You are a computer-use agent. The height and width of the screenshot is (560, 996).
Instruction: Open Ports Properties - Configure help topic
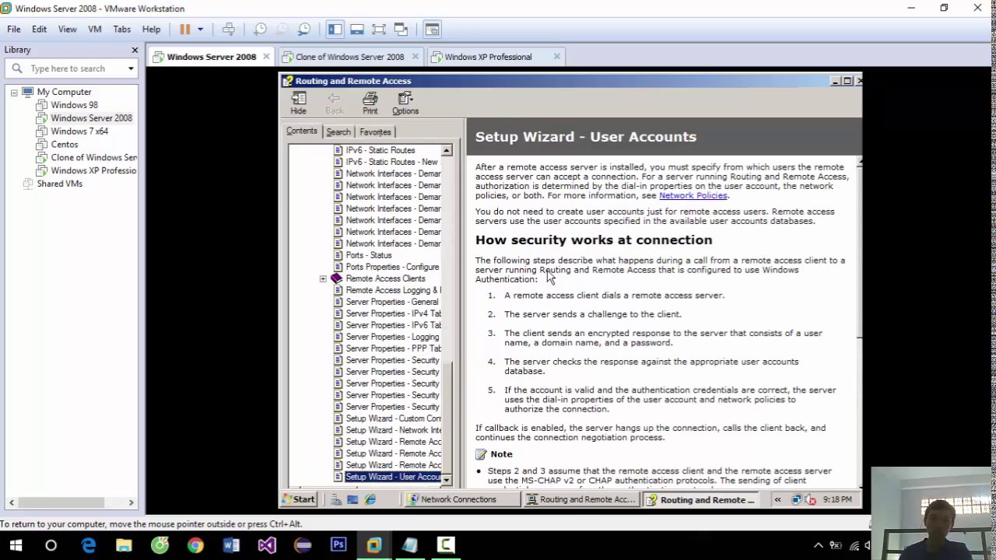pos(392,267)
